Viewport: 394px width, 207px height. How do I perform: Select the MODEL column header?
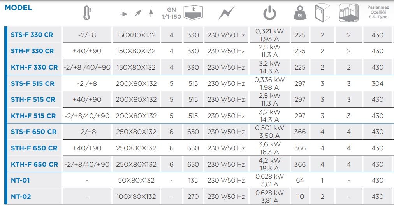click(x=18, y=8)
